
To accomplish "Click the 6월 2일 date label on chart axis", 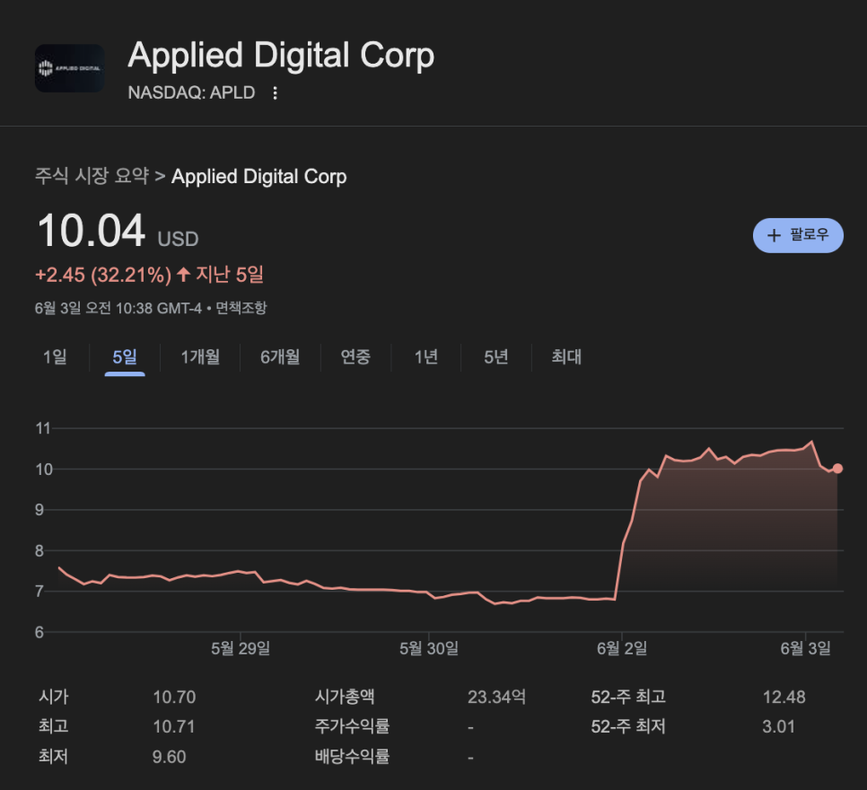I will (622, 648).
